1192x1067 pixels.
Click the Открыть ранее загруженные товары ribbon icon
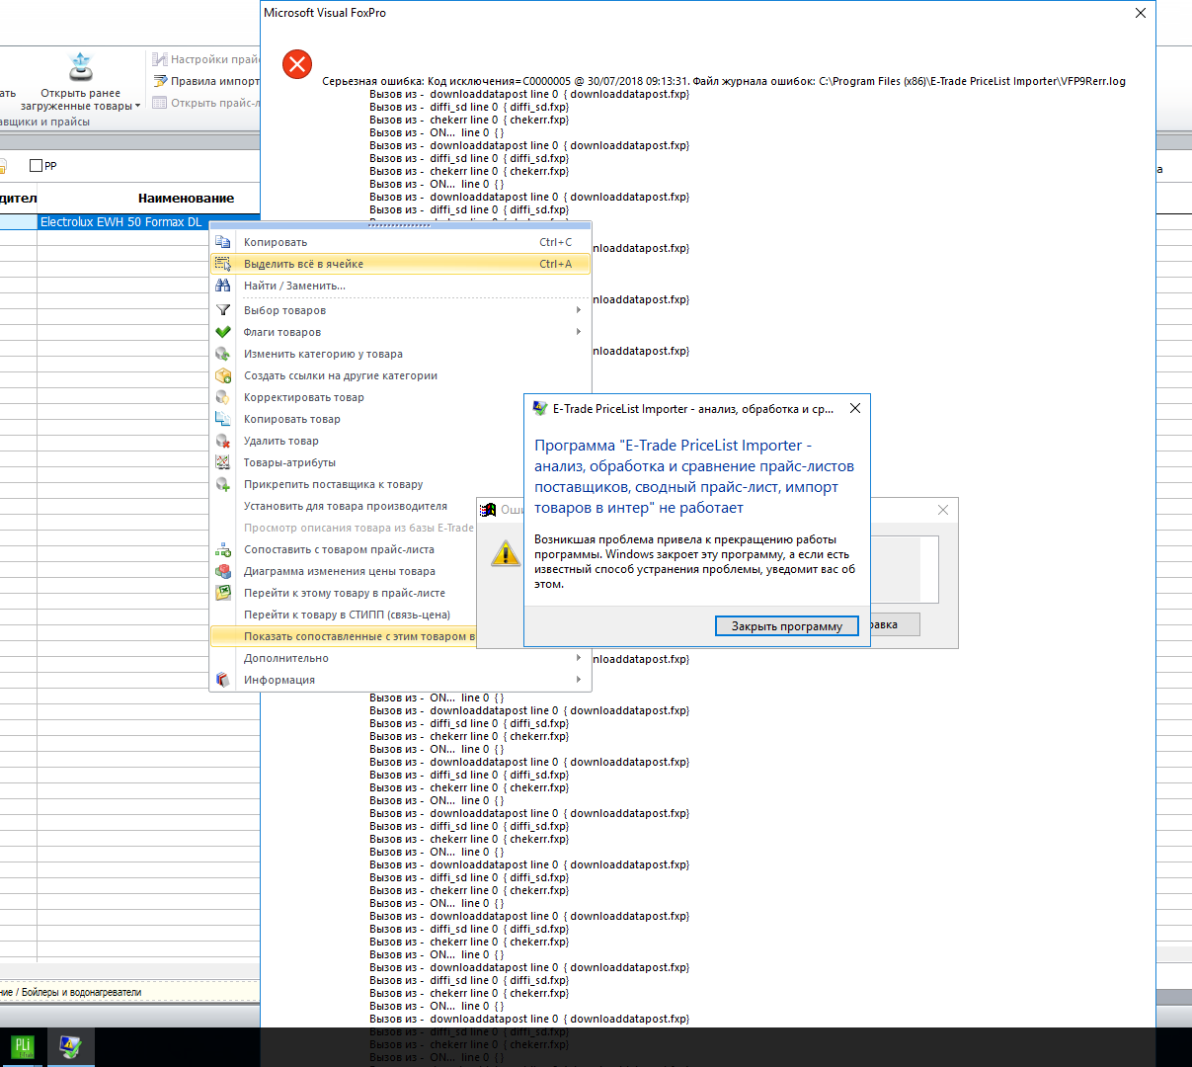coord(81,67)
